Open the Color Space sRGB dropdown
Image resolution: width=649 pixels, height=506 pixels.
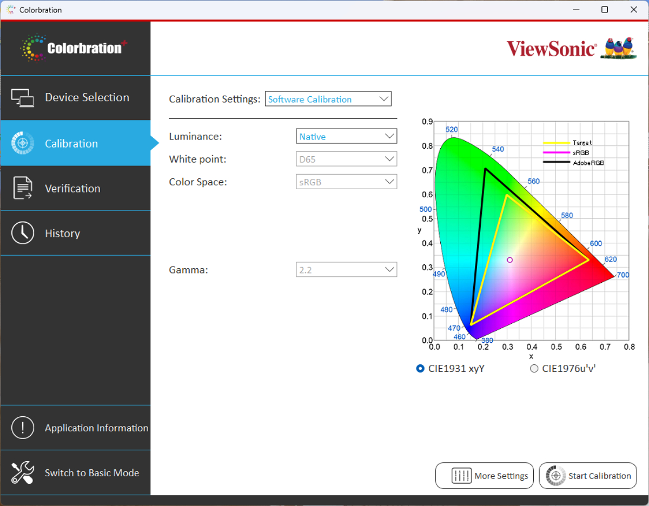click(x=346, y=182)
